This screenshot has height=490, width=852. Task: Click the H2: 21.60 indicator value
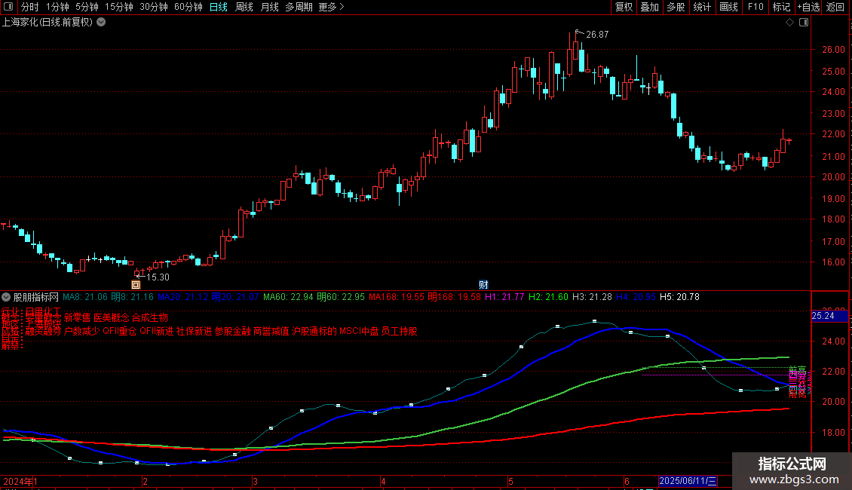[548, 297]
